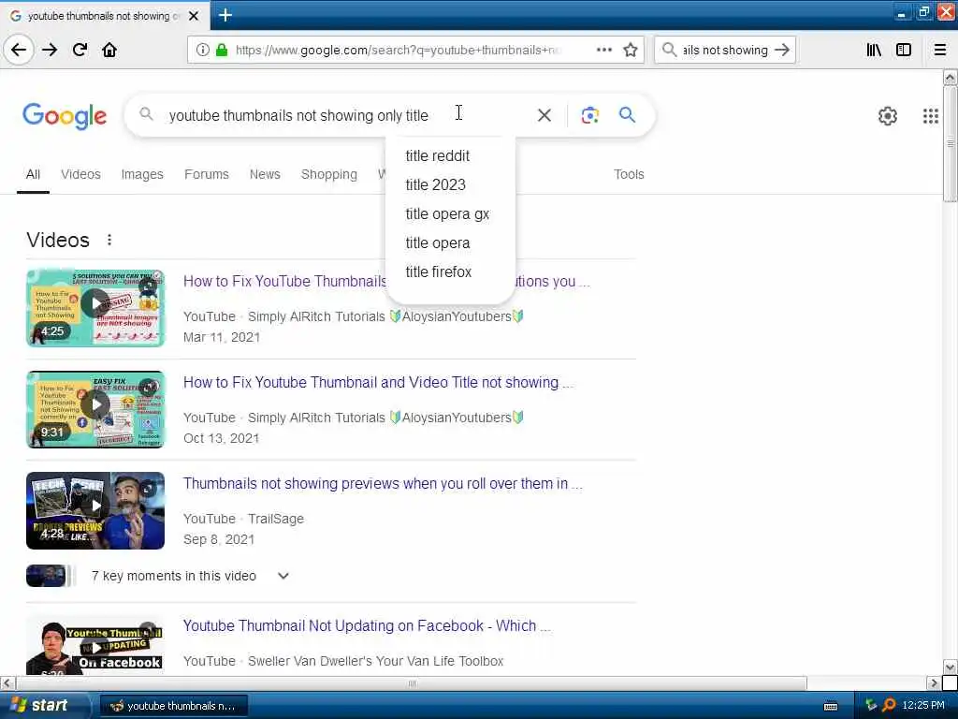Click the system tray search magnifier icon
The height and width of the screenshot is (719, 958).
(889, 705)
